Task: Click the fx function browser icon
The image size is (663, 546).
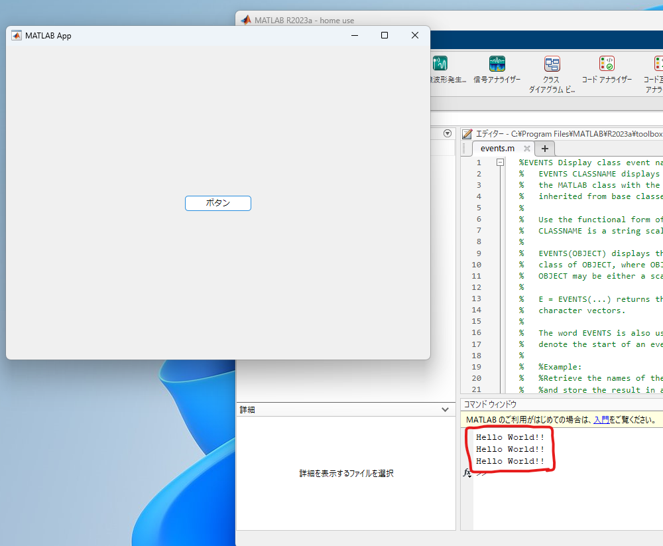Action: click(467, 472)
